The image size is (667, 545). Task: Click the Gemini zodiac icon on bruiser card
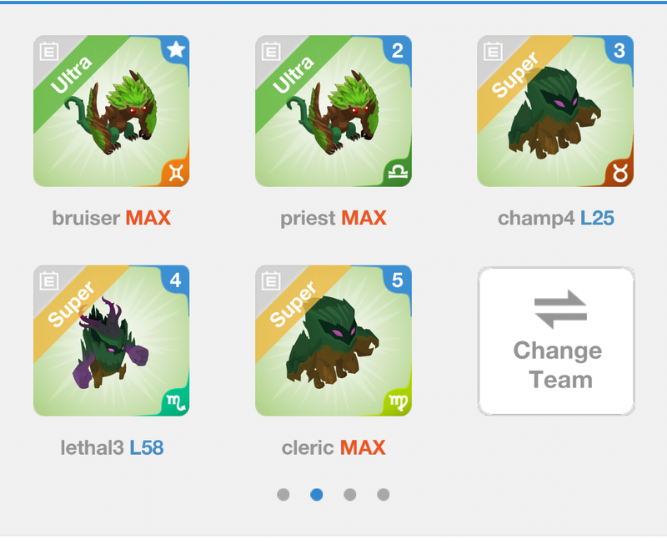(x=176, y=173)
